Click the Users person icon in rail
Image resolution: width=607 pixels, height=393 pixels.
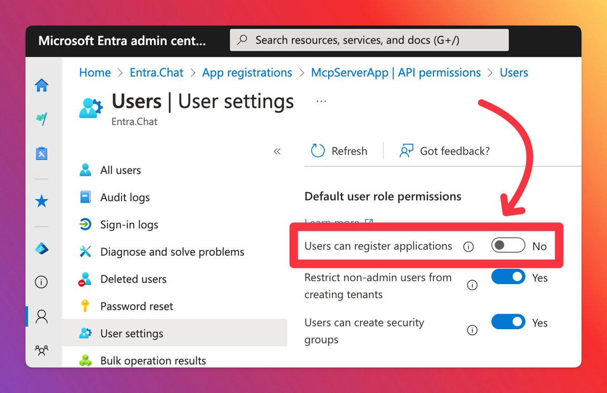(42, 317)
